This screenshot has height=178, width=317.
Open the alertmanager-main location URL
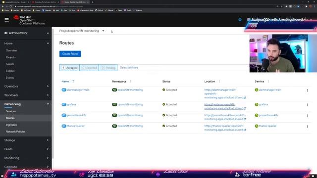(225, 93)
